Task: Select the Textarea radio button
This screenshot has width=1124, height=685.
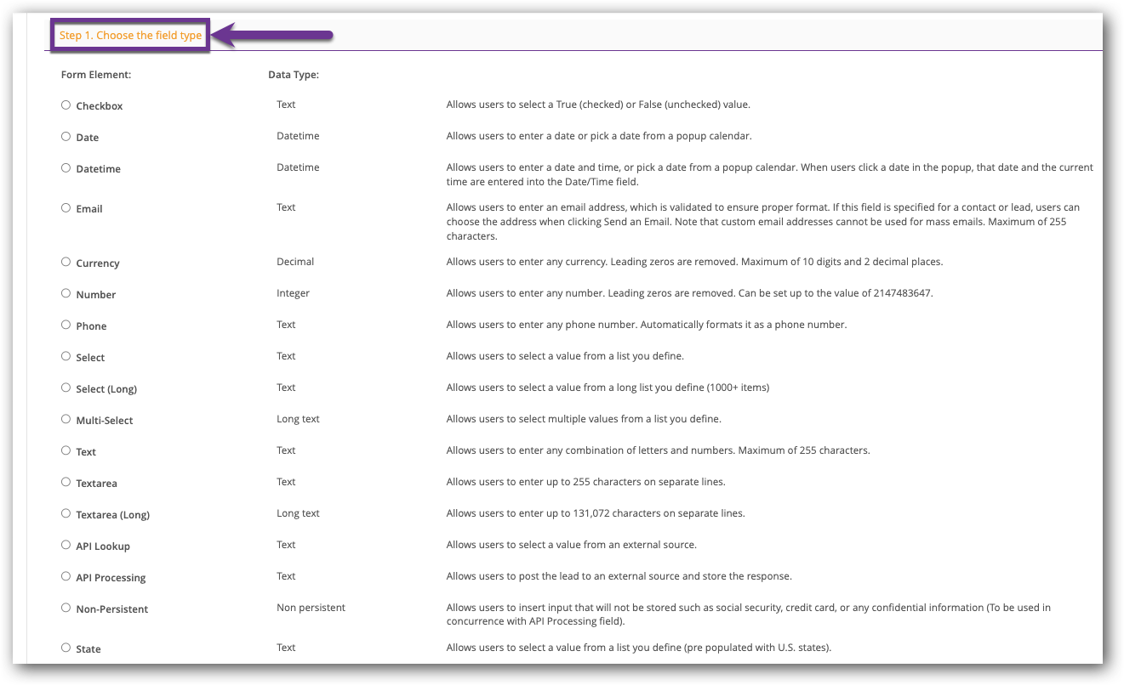Action: pos(66,483)
